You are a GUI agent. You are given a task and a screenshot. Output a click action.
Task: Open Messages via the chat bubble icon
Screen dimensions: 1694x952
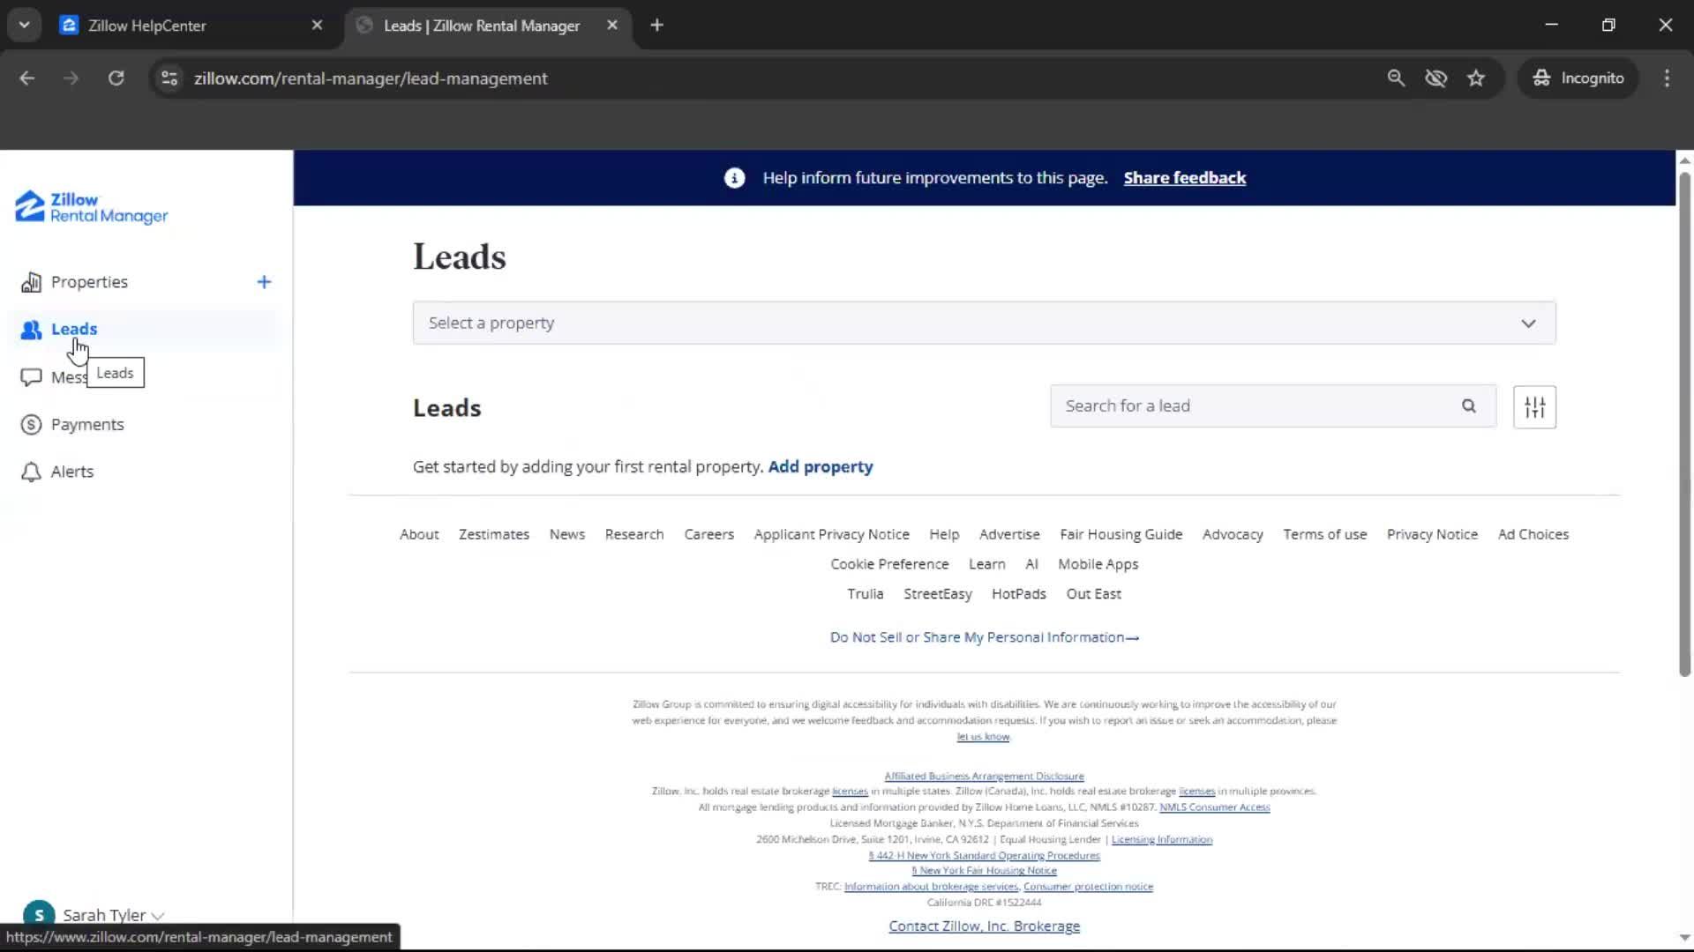31,376
